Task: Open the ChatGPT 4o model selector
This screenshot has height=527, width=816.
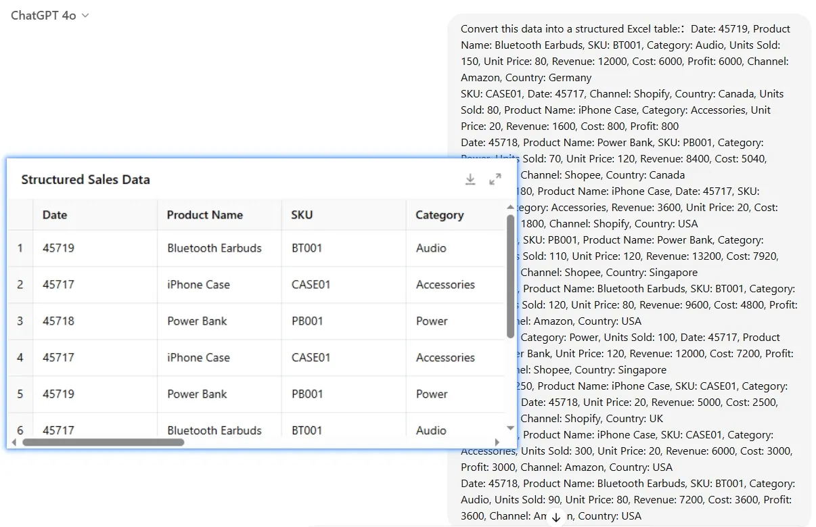Action: (50, 16)
